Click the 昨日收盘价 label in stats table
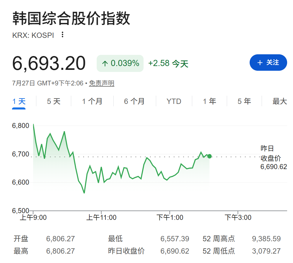The image size is (293, 263). pos(126,251)
